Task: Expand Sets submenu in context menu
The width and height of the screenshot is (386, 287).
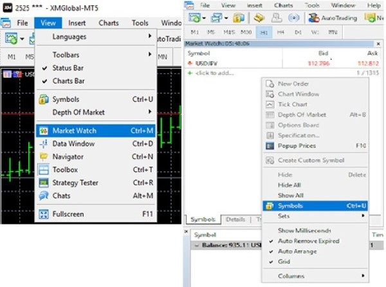Action: click(315, 216)
